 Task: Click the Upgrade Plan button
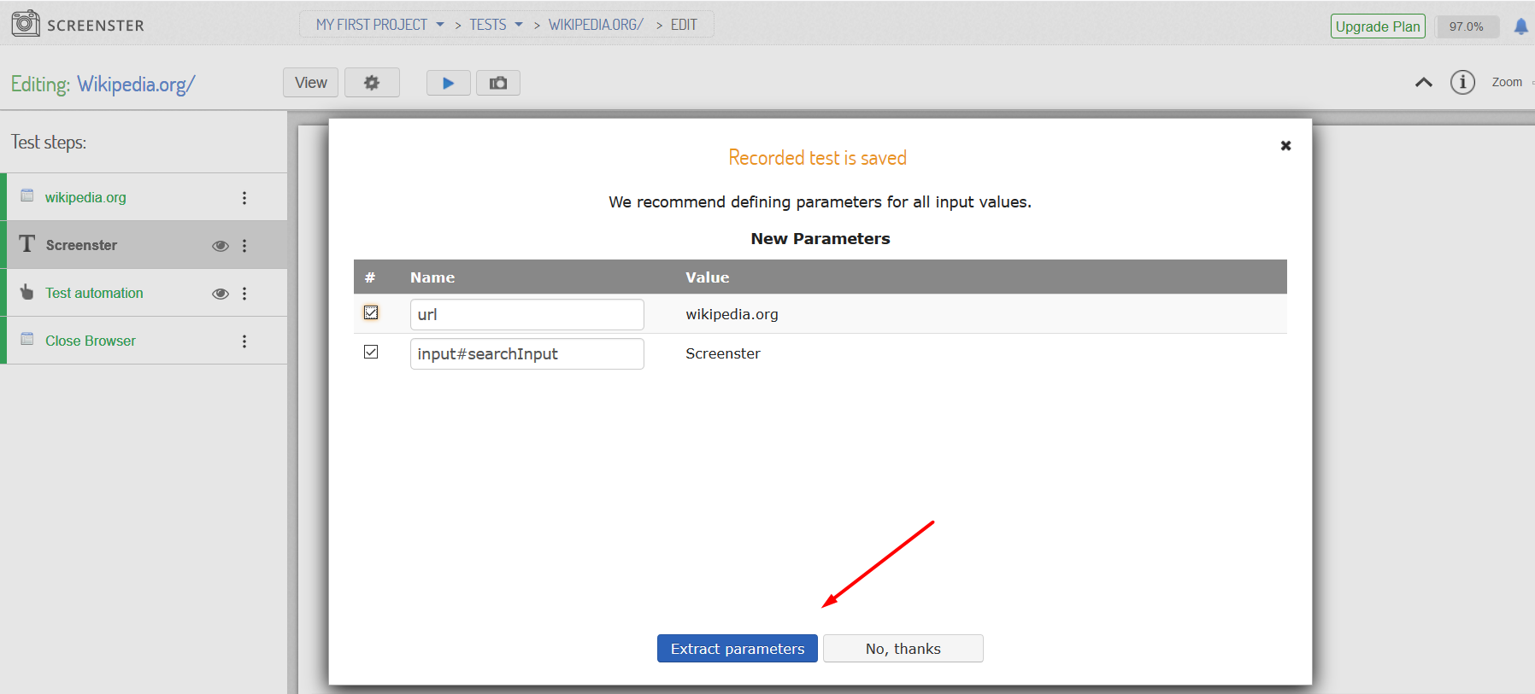tap(1378, 26)
